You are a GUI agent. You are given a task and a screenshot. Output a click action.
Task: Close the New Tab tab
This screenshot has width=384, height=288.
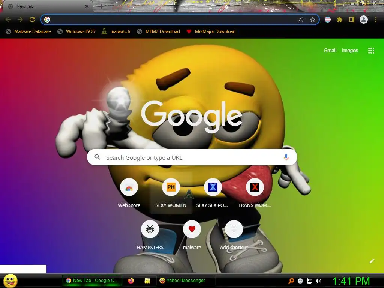(x=87, y=6)
